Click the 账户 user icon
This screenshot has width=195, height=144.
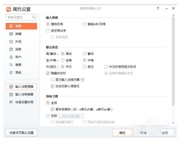11,57
